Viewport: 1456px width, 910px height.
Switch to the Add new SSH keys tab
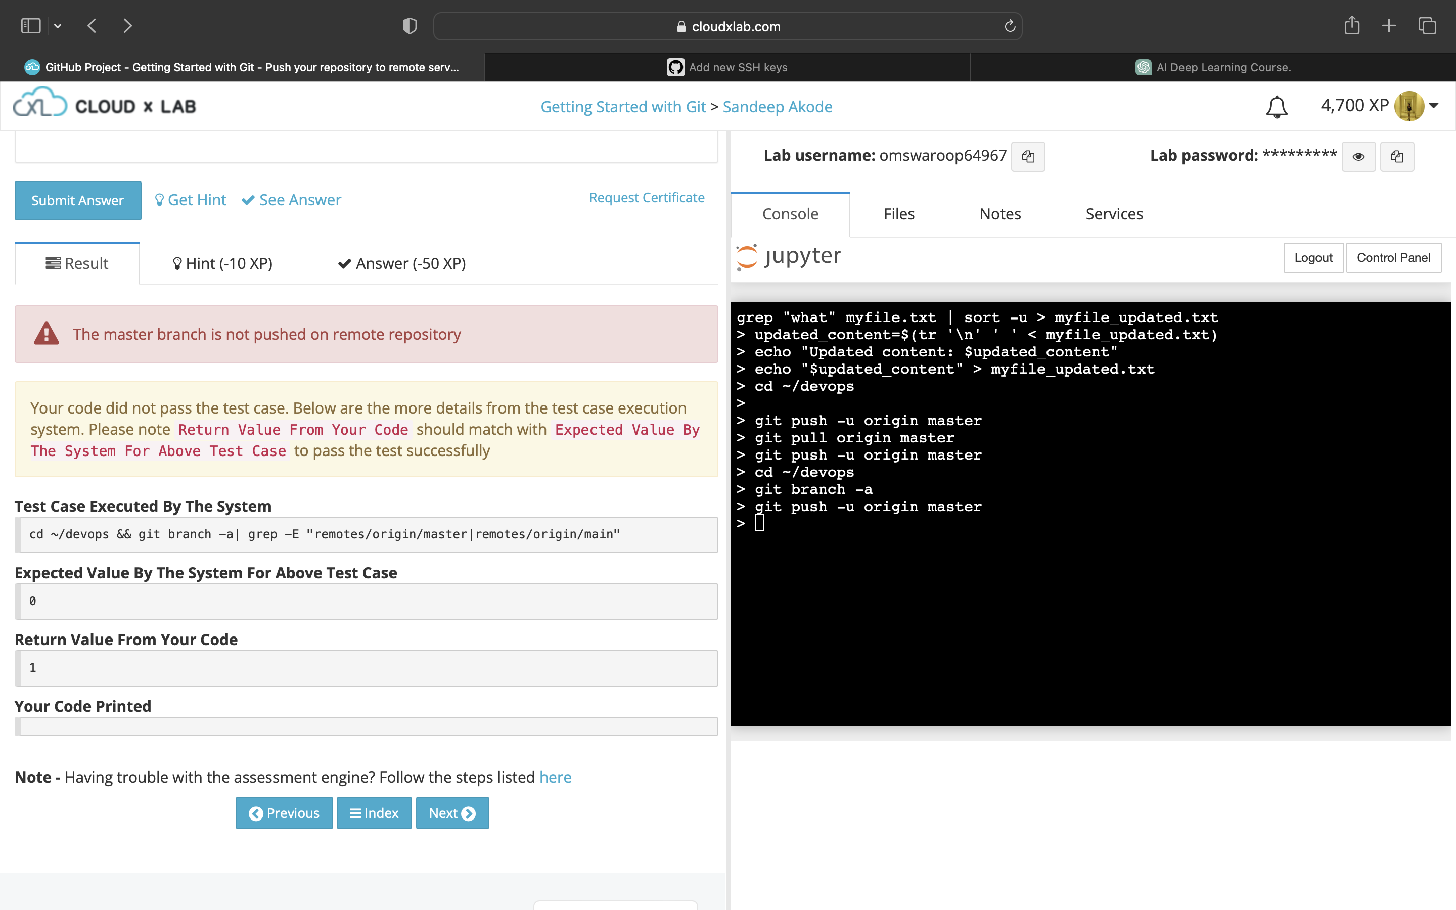coord(727,67)
